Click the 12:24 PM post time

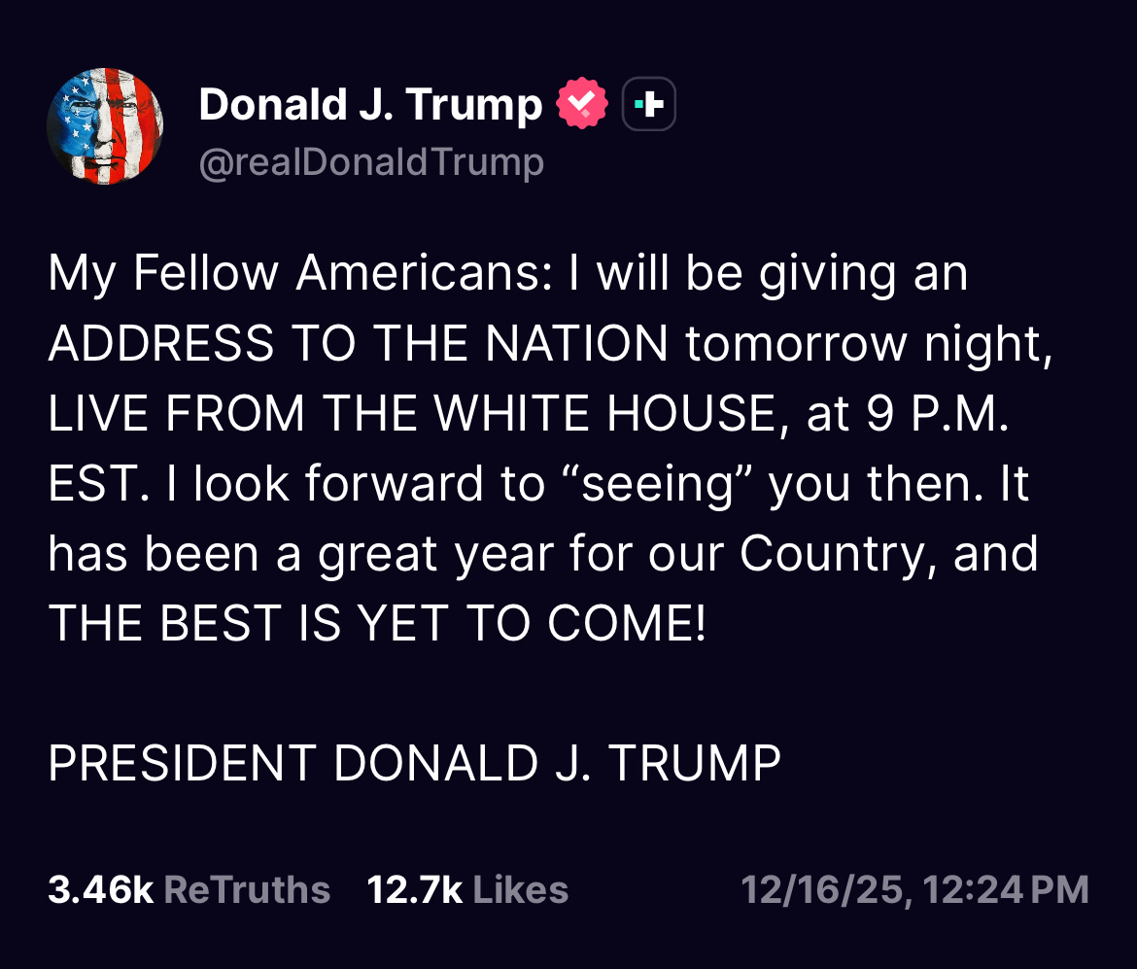[x=1007, y=889]
